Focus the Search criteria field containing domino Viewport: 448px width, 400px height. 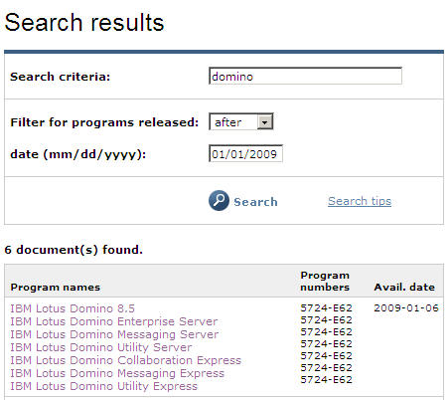point(305,76)
